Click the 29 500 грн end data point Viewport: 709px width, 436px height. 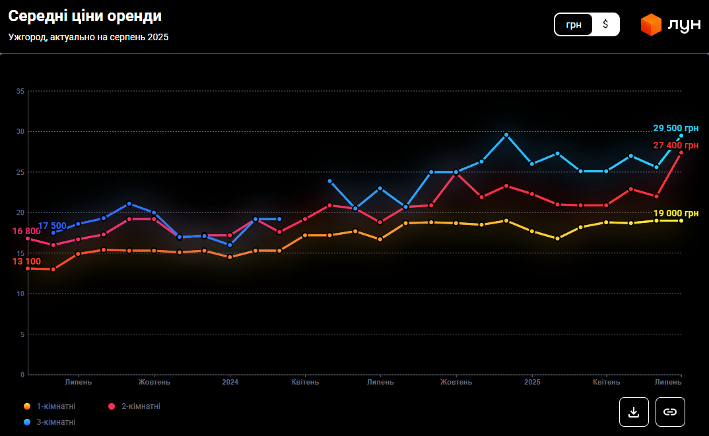tap(681, 136)
